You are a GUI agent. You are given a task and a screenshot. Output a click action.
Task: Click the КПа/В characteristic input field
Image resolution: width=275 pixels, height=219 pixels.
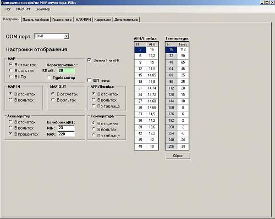pos(66,71)
